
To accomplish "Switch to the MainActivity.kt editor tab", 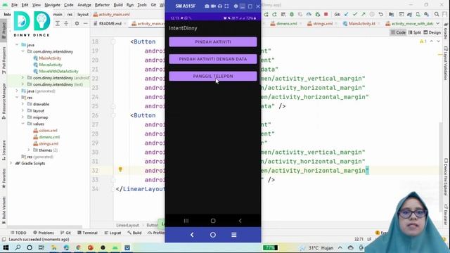I will pyautogui.click(x=361, y=23).
